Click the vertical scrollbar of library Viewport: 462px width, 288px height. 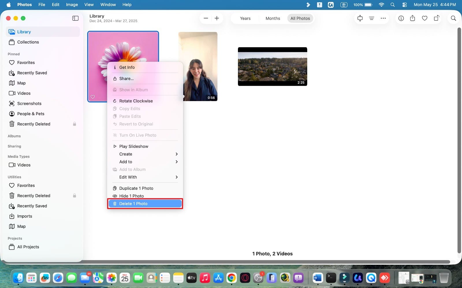coord(459,141)
